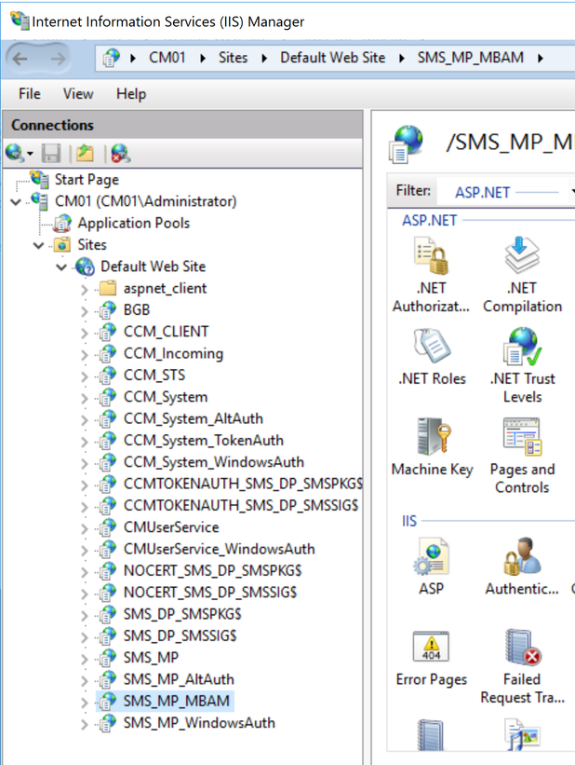Viewport: 575px width, 765px height.
Task: Expand the CMUserService_WindowsAuth node
Action: 85,550
